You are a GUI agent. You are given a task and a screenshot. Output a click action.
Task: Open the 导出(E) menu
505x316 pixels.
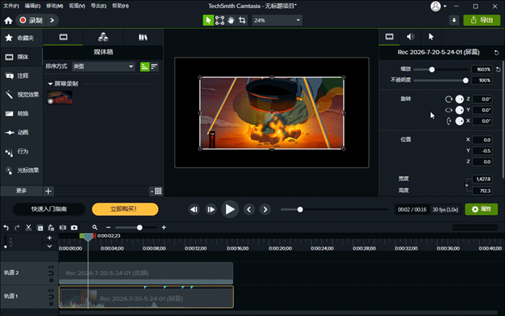(98, 6)
